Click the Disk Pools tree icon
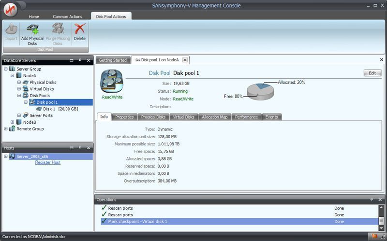This screenshot has height=241, width=387. 26,95
